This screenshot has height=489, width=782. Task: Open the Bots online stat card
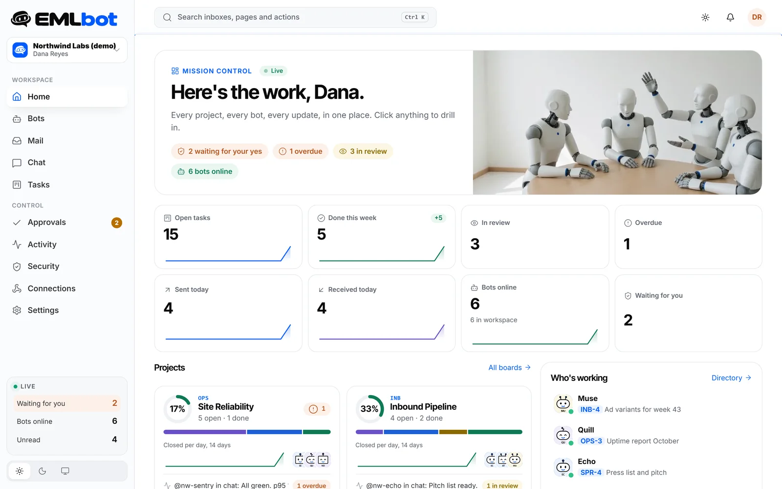(535, 313)
